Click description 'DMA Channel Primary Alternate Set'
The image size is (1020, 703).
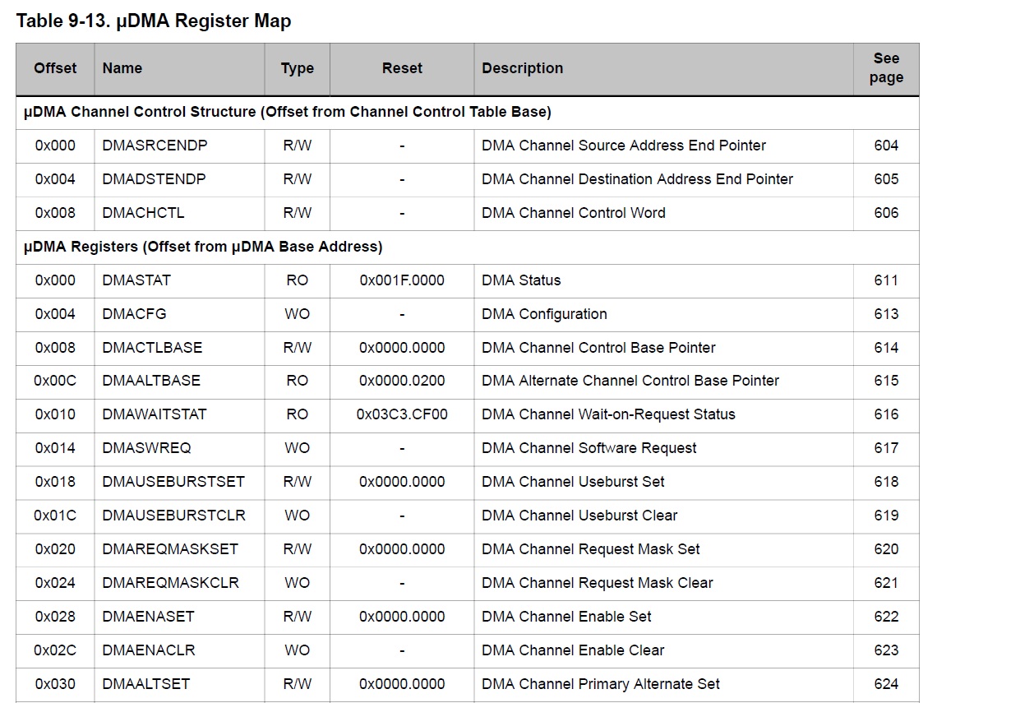601,684
